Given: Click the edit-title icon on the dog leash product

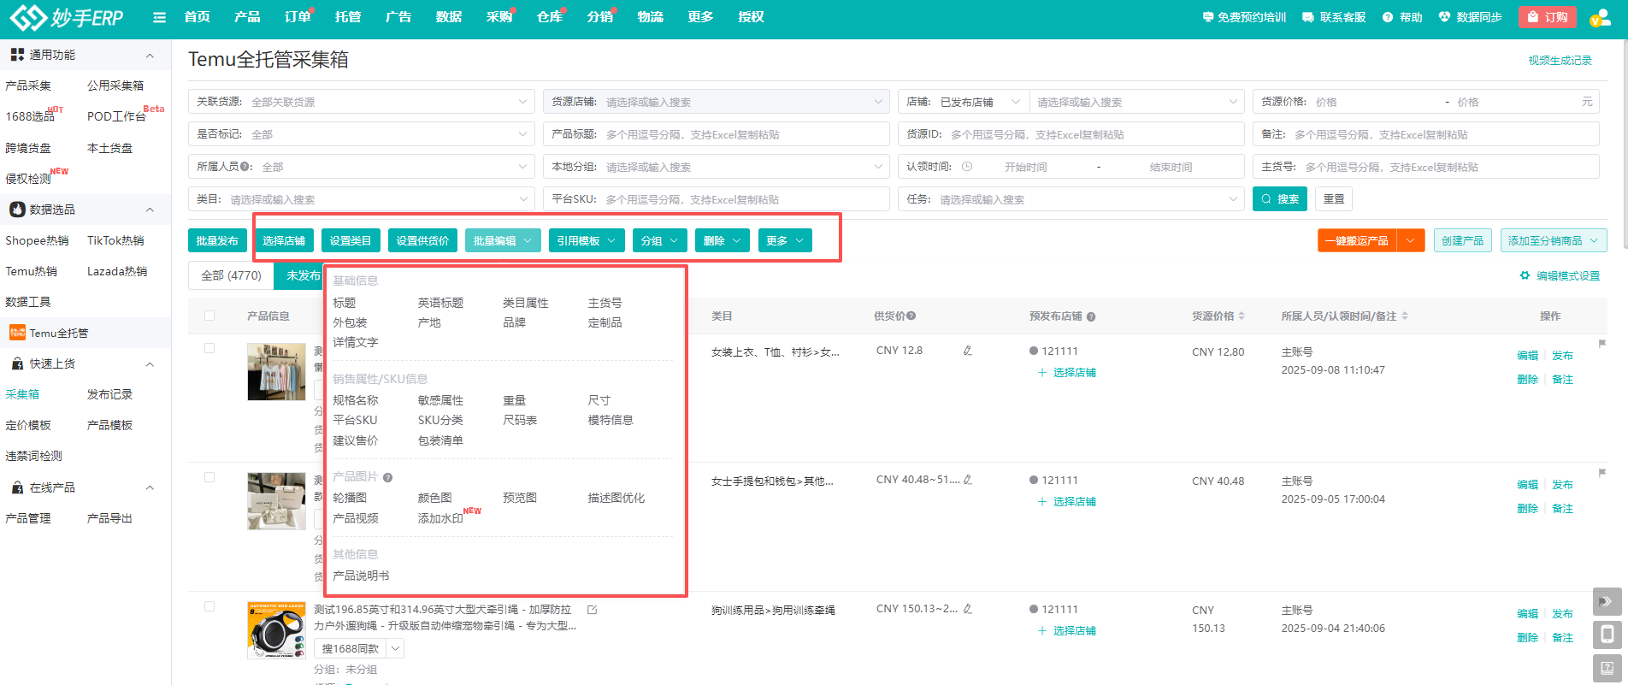Looking at the screenshot, I should click(x=592, y=610).
